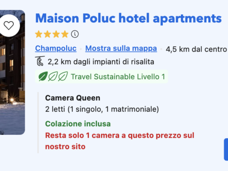Viewport: 228px width, 171px height.
Task: Click the Travel Sustainable Livello 1 badge
Action: [x=102, y=76]
